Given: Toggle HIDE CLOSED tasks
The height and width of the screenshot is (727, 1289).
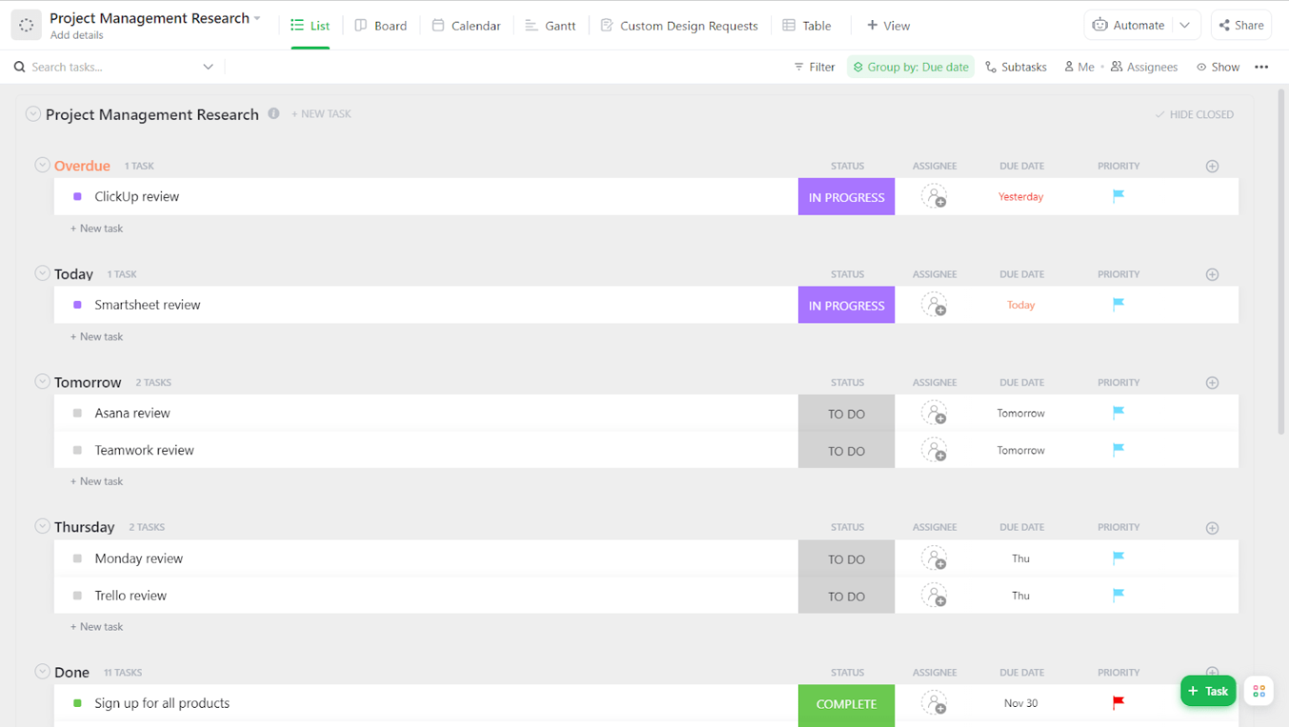Looking at the screenshot, I should point(1194,114).
